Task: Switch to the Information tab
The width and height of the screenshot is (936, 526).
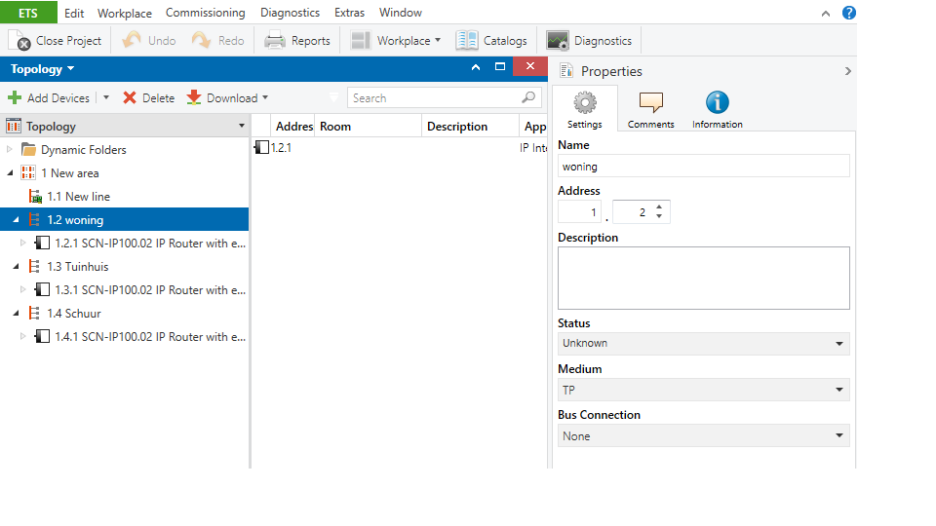Action: point(717,109)
